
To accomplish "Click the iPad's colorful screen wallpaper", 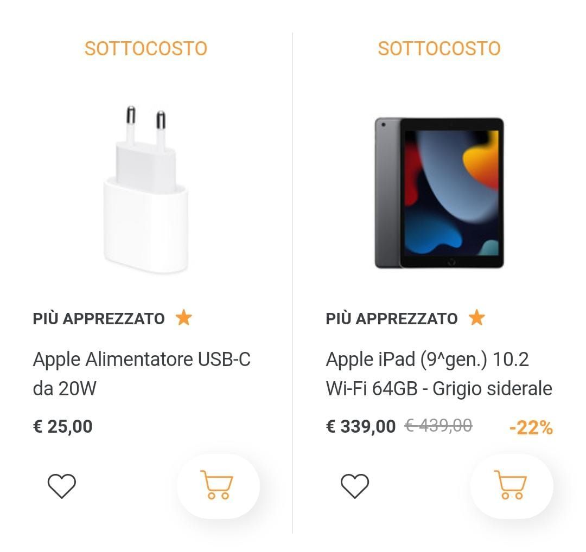I will point(451,192).
